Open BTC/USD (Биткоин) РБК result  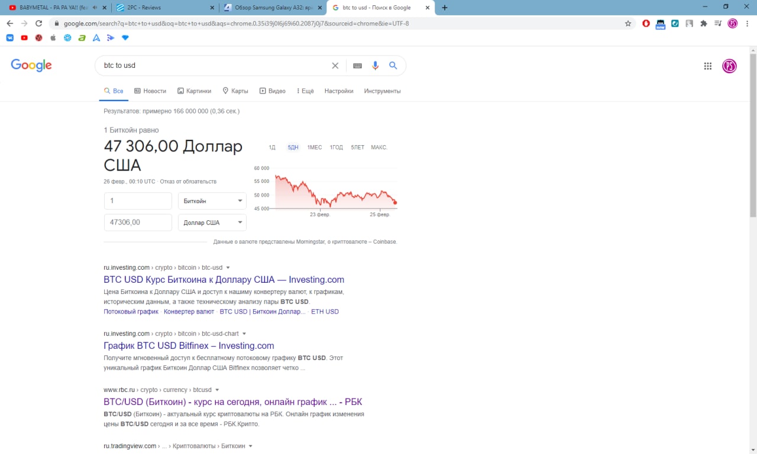pos(232,402)
